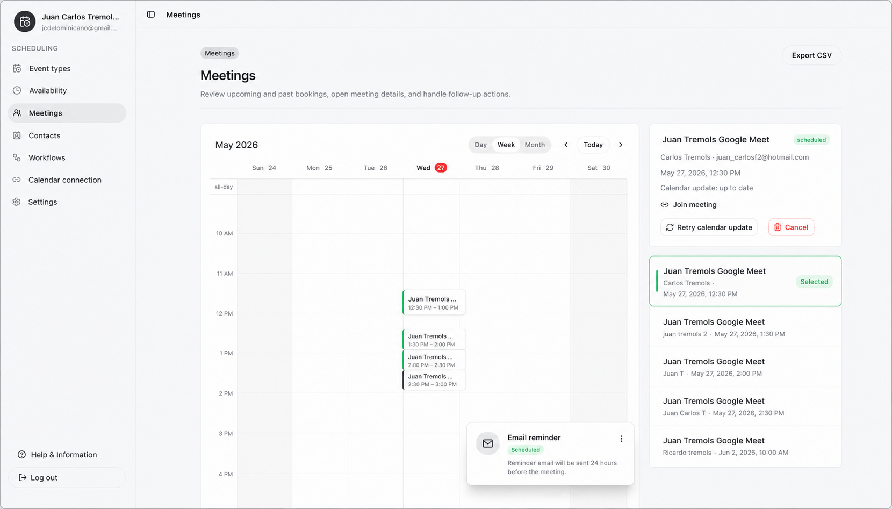The height and width of the screenshot is (509, 892).
Task: Click the Scheduled badge in Email reminder
Action: pos(526,450)
